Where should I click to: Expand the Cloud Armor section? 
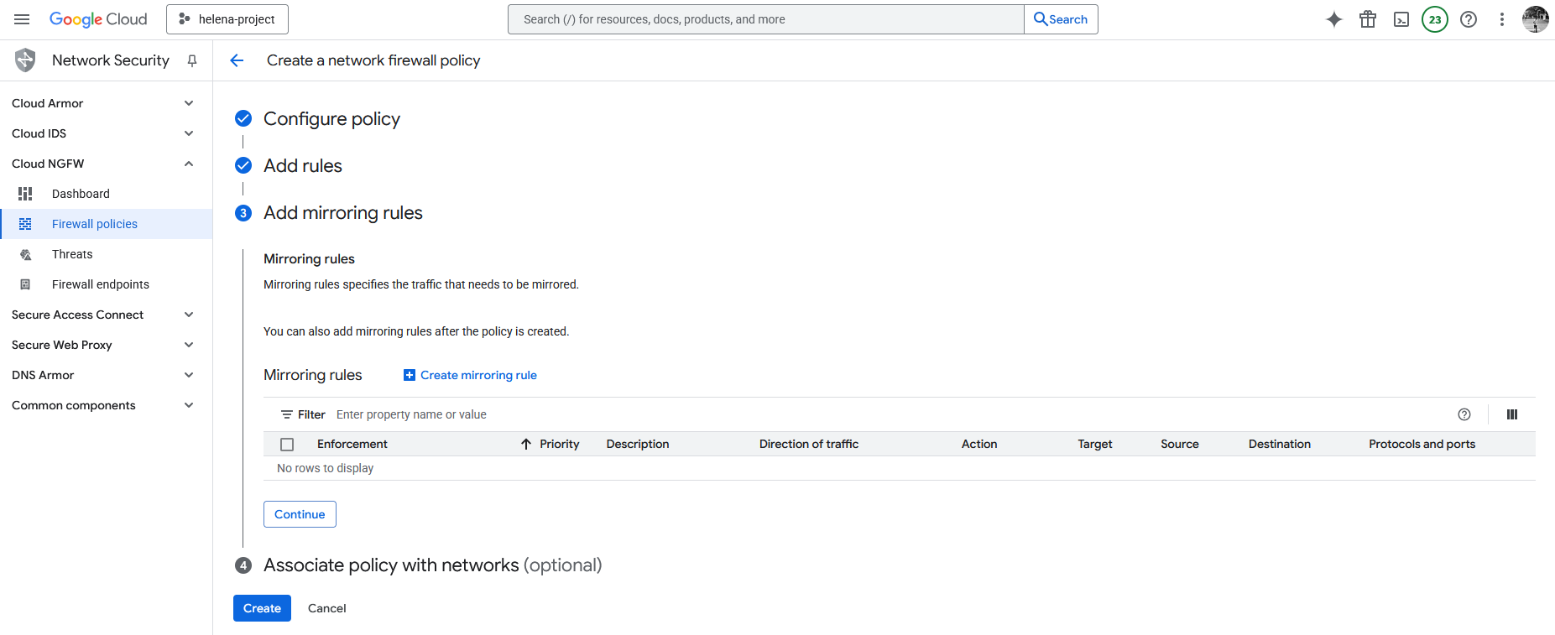pyautogui.click(x=189, y=103)
